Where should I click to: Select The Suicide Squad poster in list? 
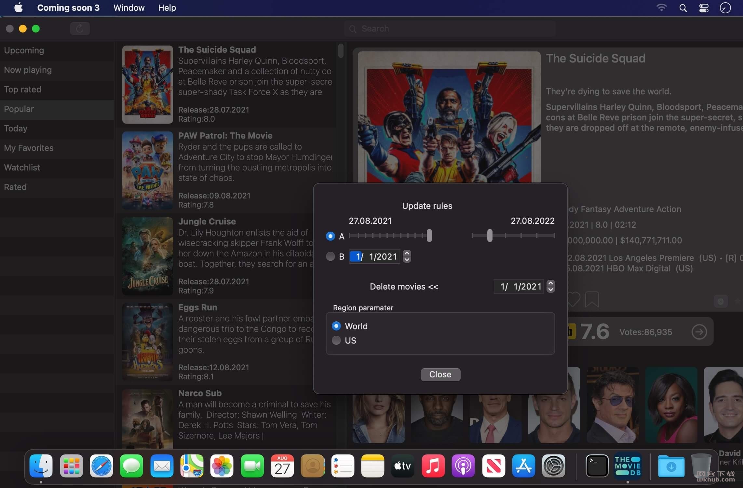click(148, 85)
